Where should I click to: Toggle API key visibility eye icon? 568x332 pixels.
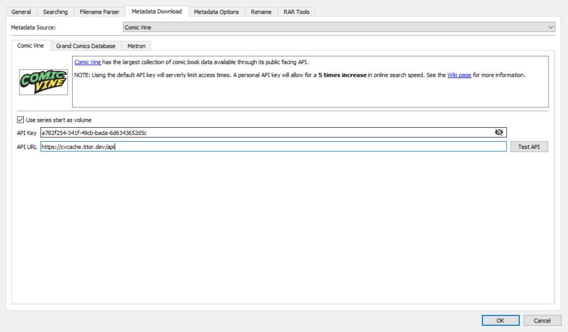[x=499, y=133]
